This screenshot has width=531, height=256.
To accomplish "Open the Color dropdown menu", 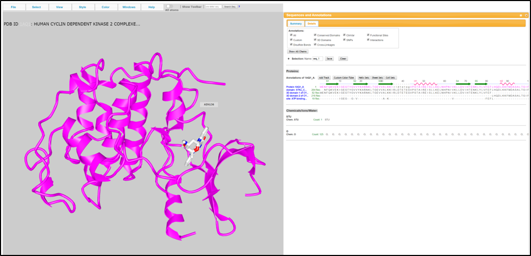I will coord(106,7).
